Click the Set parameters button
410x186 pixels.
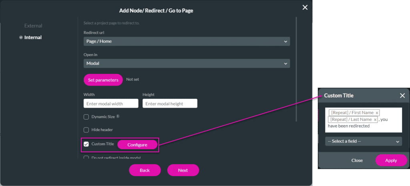(x=103, y=80)
